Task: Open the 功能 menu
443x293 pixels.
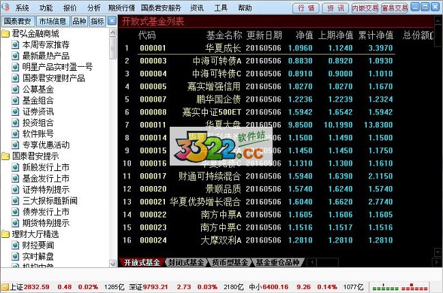Action: [46, 8]
